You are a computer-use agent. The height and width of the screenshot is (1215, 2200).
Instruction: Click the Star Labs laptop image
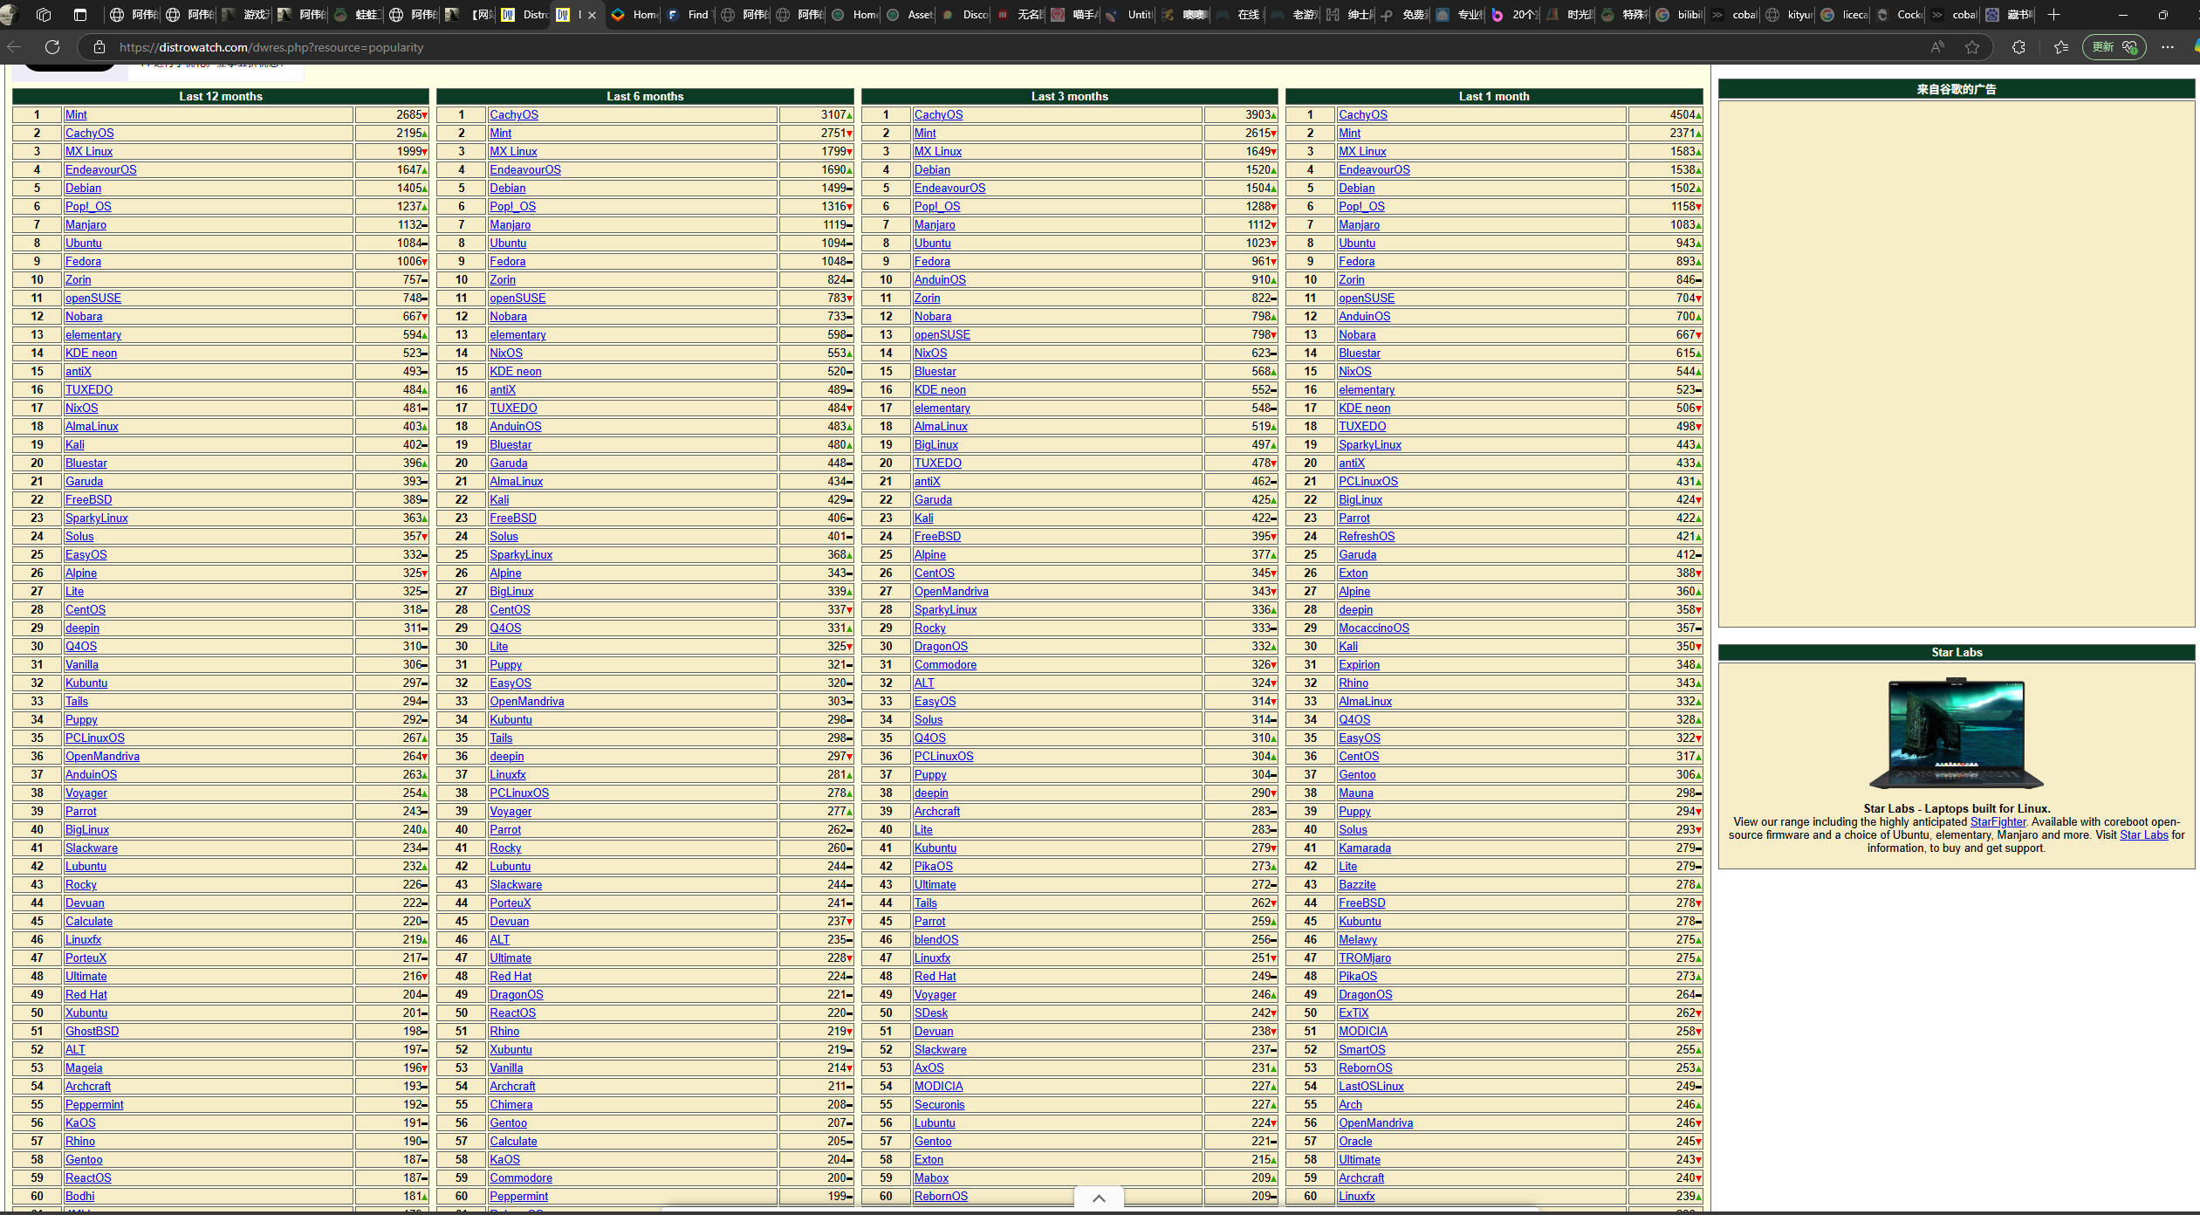point(1957,735)
